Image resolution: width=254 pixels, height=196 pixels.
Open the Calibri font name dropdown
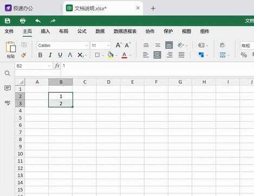pyautogui.click(x=86, y=45)
